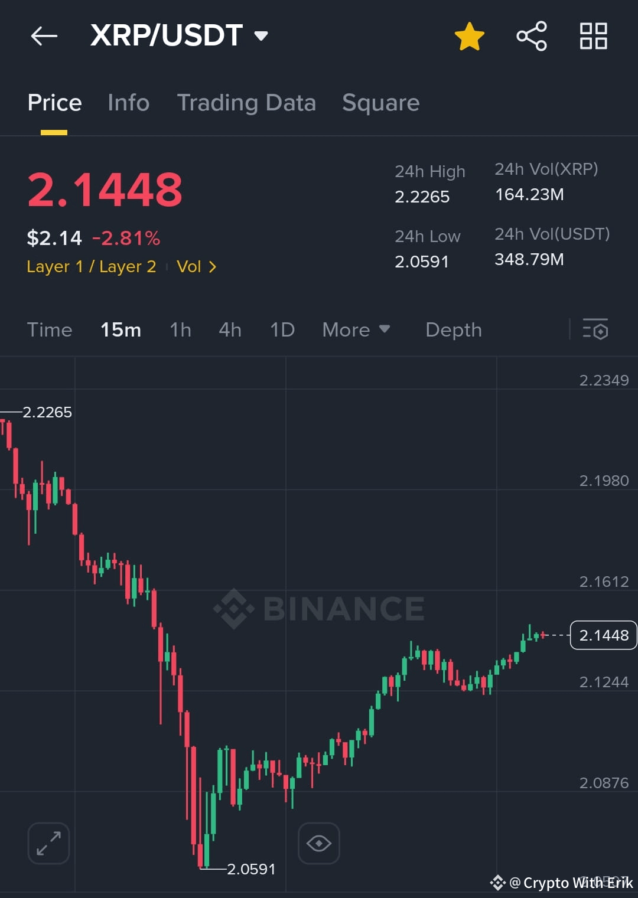The image size is (638, 898).
Task: Open Layer 1 / Layer 2 link
Action: pyautogui.click(x=91, y=266)
